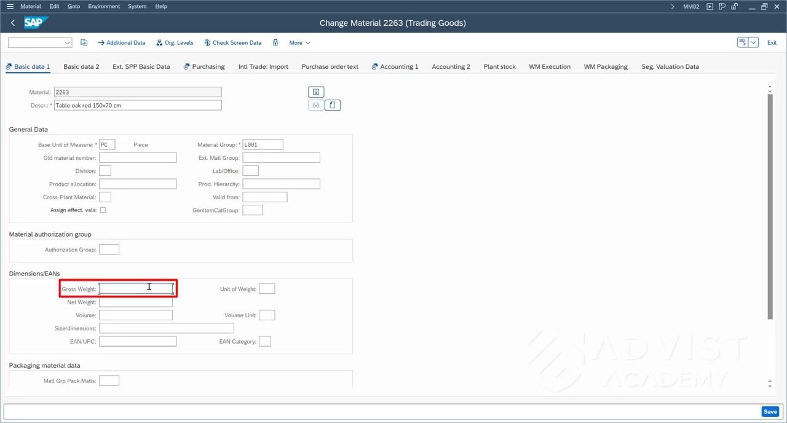Click the Size/dimensions field
The height and width of the screenshot is (423, 787).
pyautogui.click(x=167, y=328)
